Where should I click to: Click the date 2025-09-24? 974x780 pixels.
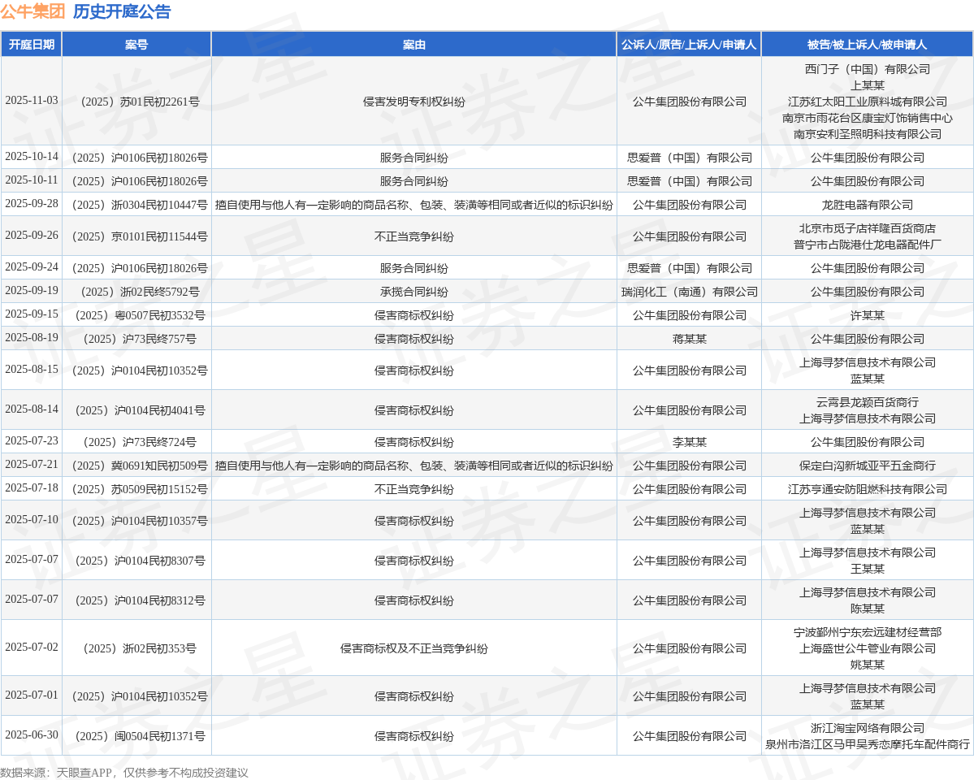pyautogui.click(x=32, y=267)
